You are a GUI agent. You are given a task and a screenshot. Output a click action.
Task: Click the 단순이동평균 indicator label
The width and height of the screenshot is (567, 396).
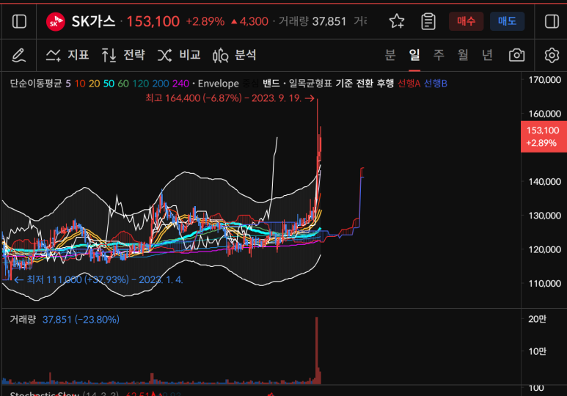(x=36, y=84)
